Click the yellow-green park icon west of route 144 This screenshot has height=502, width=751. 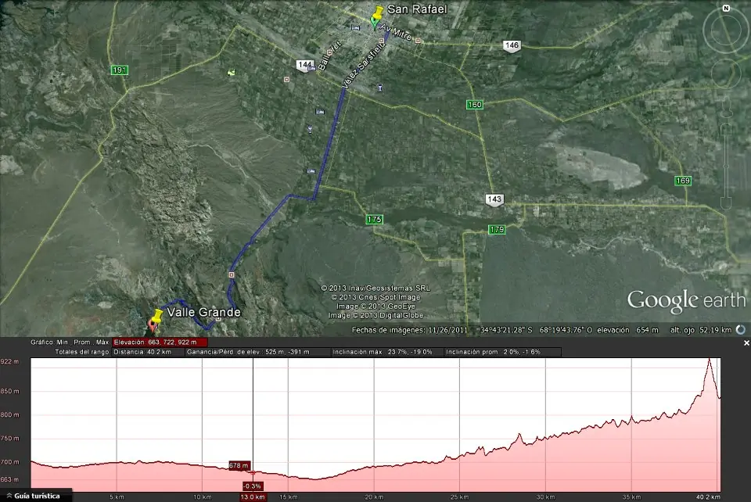click(232, 72)
